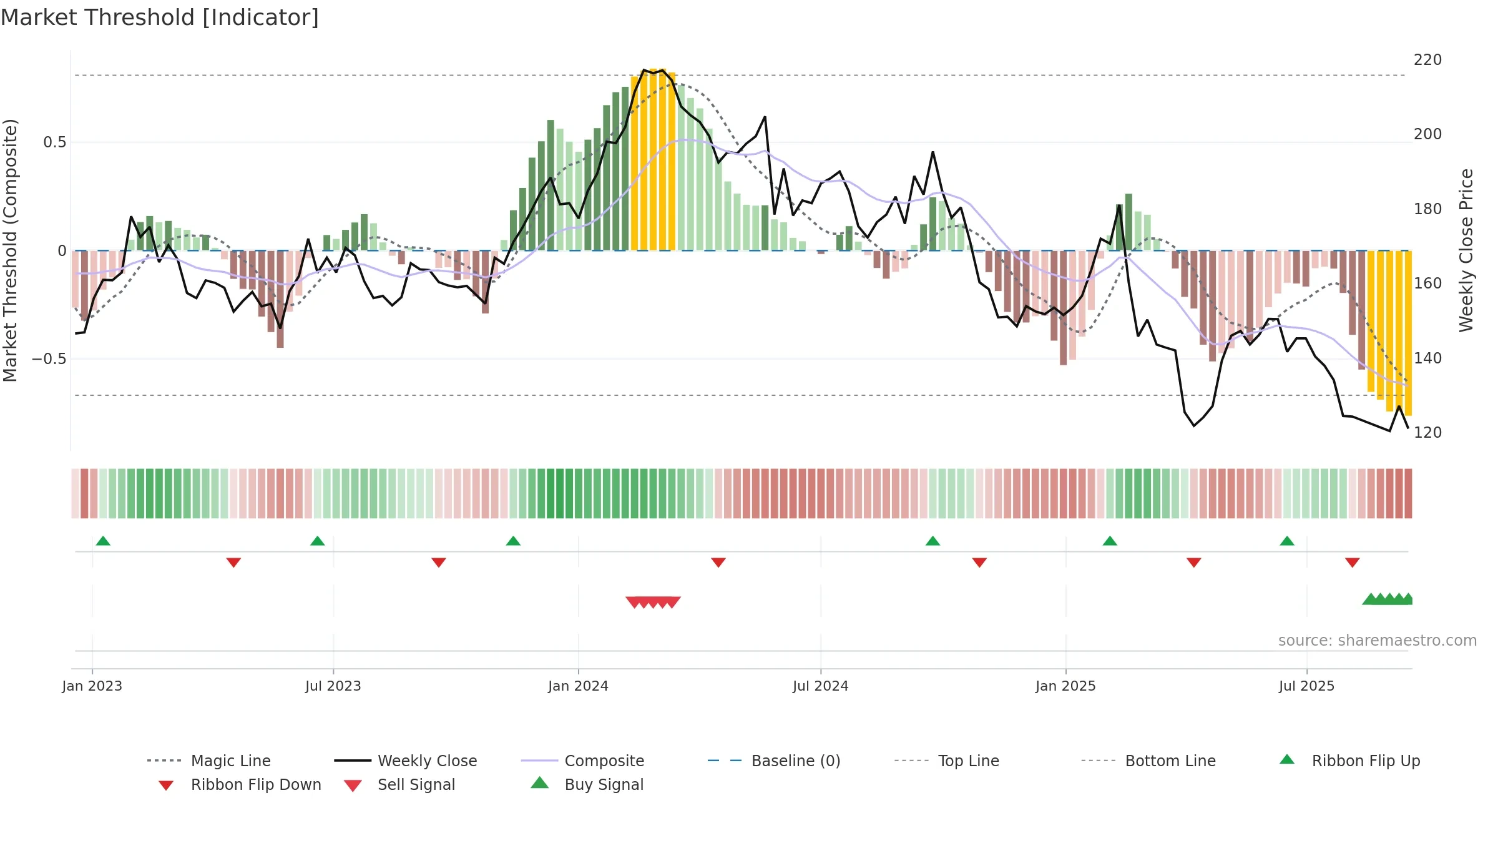Toggle the Top Line legend entry
This screenshot has width=1498, height=843.
coord(946,761)
